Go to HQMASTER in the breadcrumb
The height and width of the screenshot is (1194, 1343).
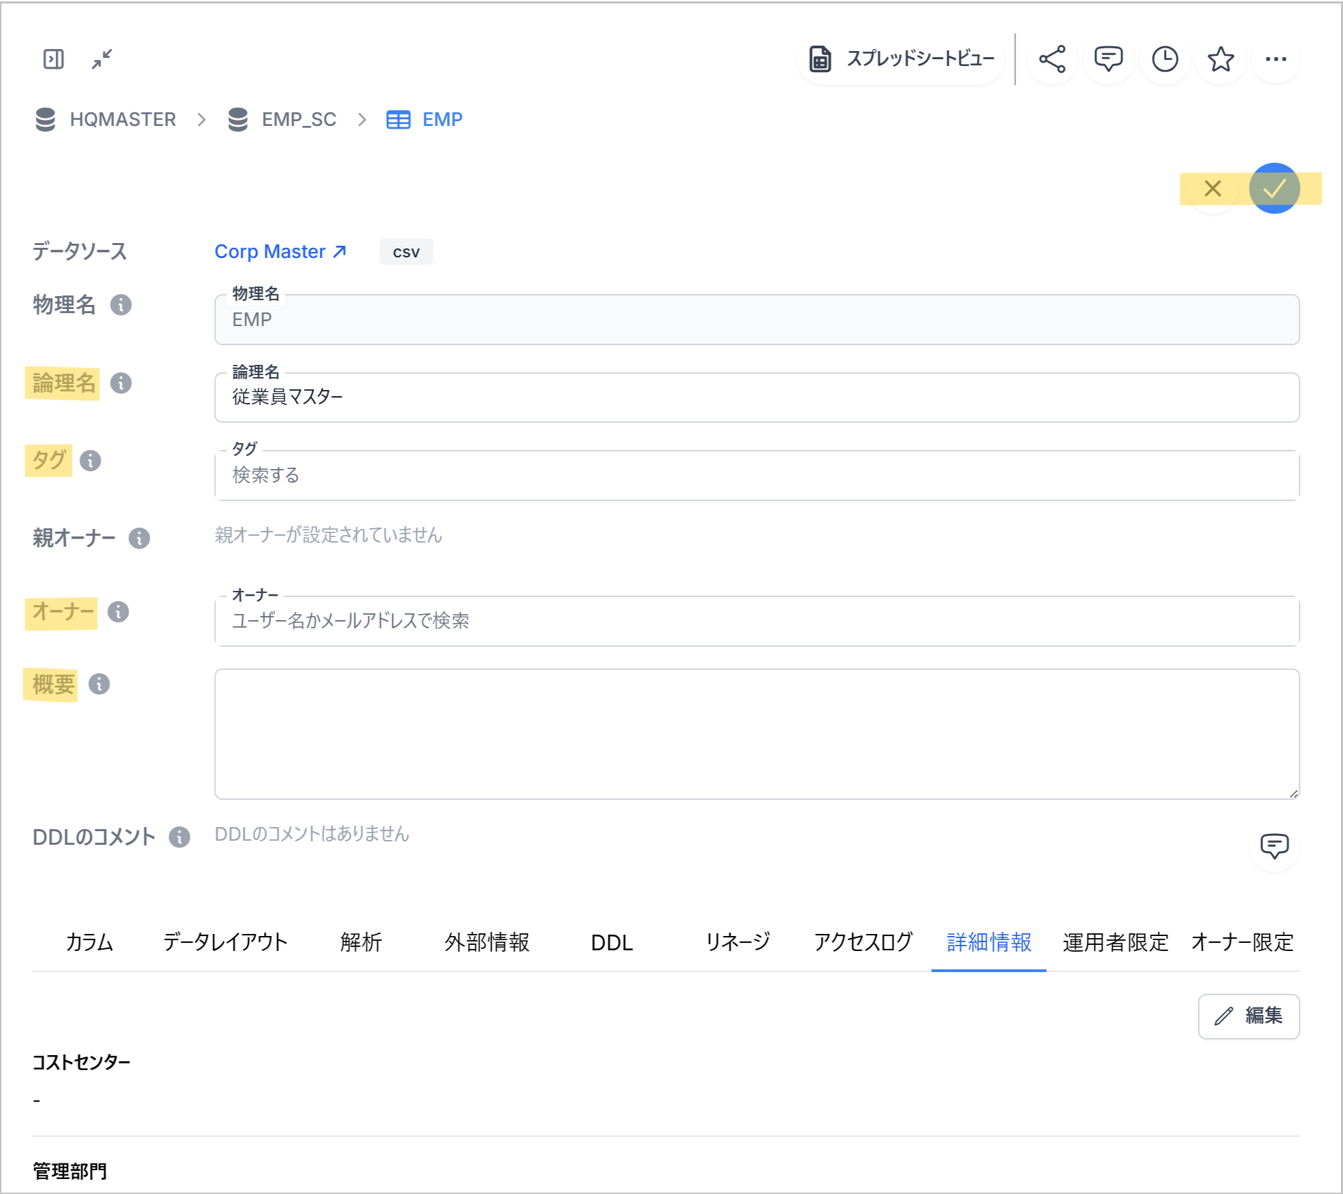tap(122, 120)
